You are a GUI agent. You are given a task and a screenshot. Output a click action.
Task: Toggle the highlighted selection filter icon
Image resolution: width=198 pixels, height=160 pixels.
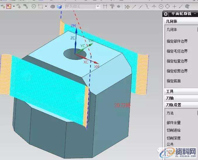8,6
